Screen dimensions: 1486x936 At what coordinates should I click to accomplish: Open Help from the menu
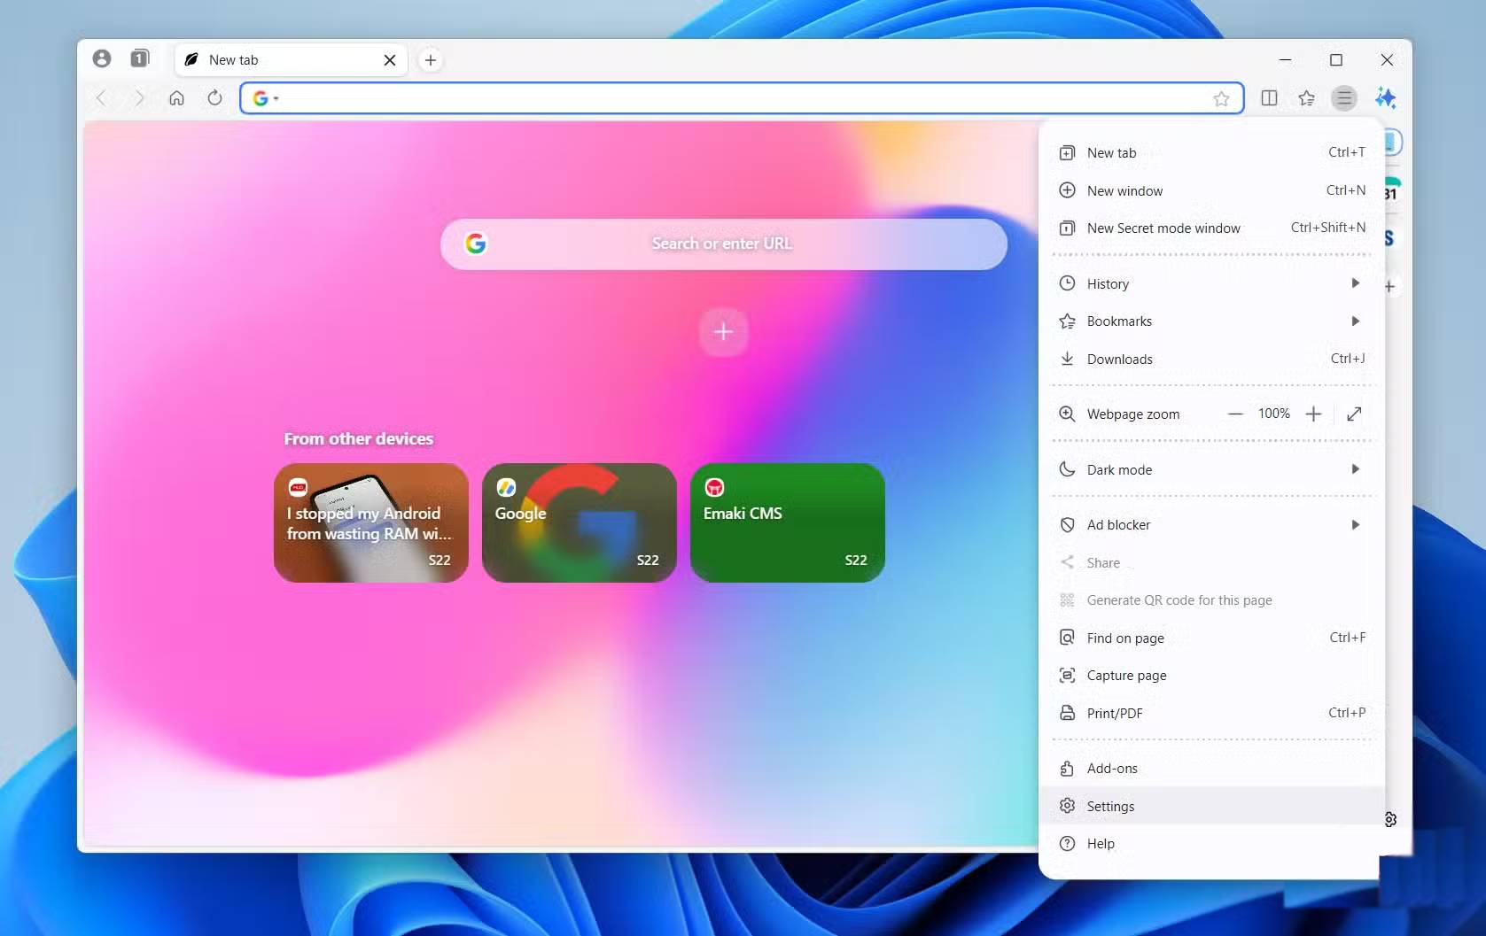1211,844
